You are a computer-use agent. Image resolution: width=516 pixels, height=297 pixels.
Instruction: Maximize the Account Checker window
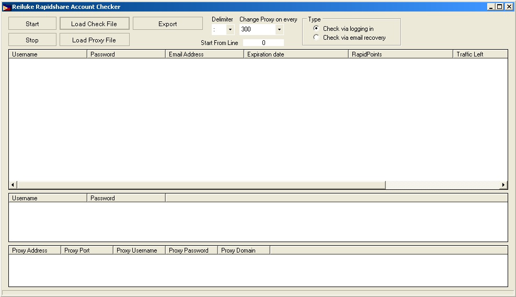pos(500,7)
